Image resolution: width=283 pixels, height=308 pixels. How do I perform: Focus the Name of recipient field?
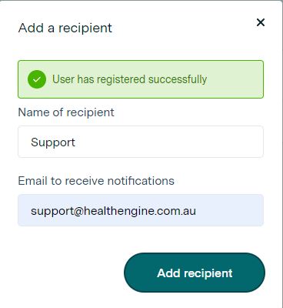(141, 142)
